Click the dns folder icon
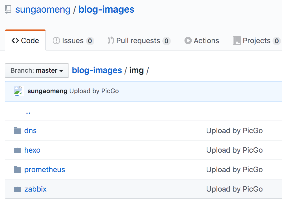Screen dimensions: 282x200 pyautogui.click(x=17, y=131)
